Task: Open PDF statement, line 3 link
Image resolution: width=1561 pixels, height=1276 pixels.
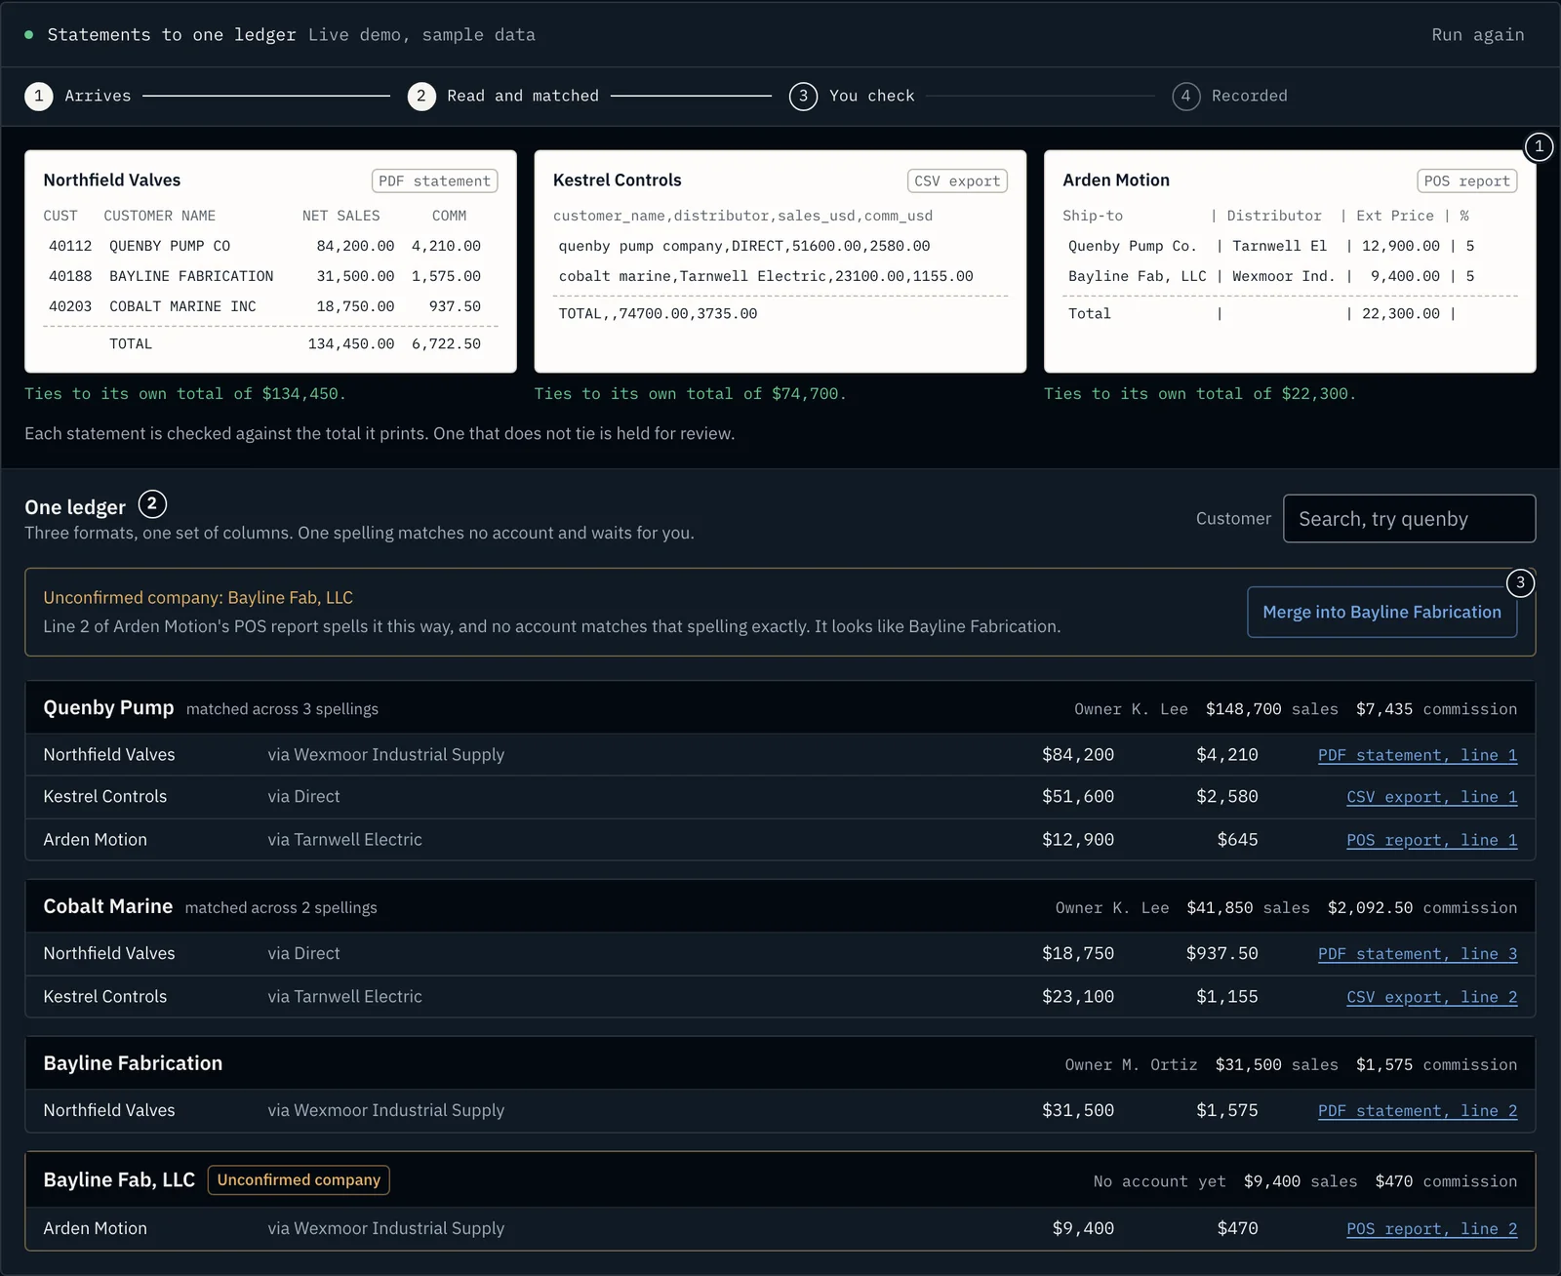Action: coord(1417,954)
